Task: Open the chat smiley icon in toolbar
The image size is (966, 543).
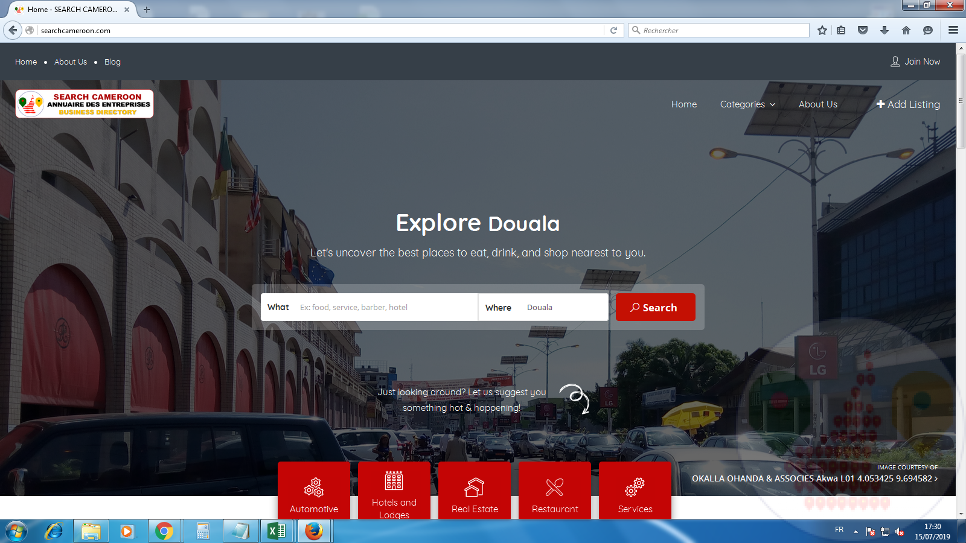Action: (928, 30)
